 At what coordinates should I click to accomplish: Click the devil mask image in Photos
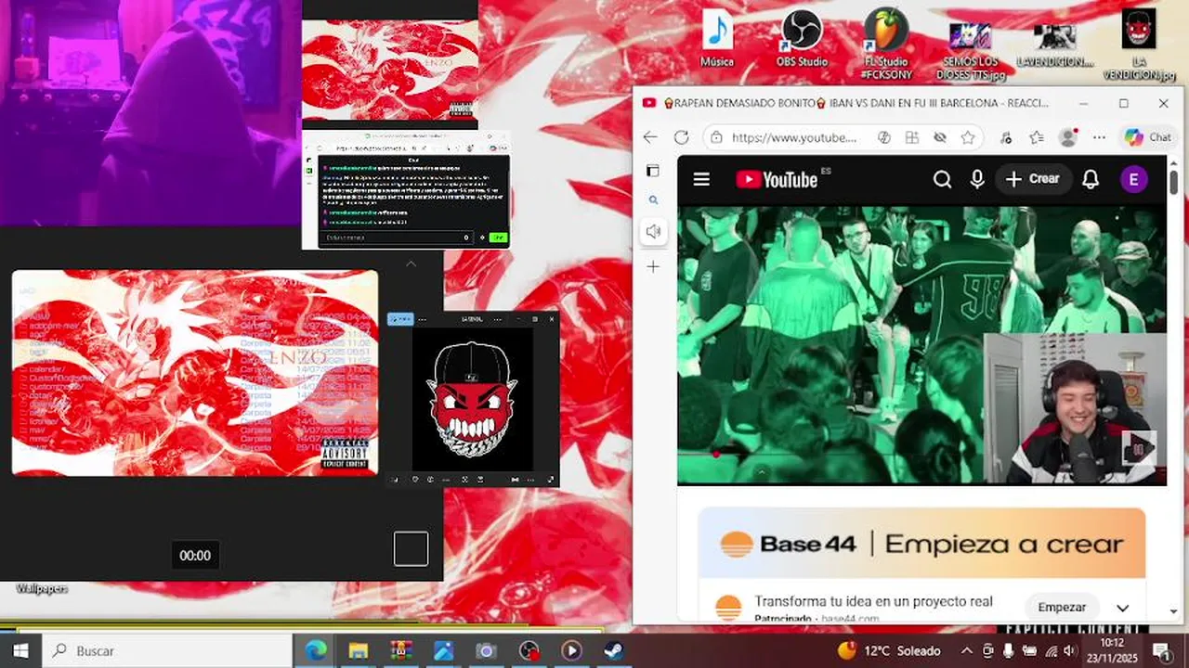point(473,399)
